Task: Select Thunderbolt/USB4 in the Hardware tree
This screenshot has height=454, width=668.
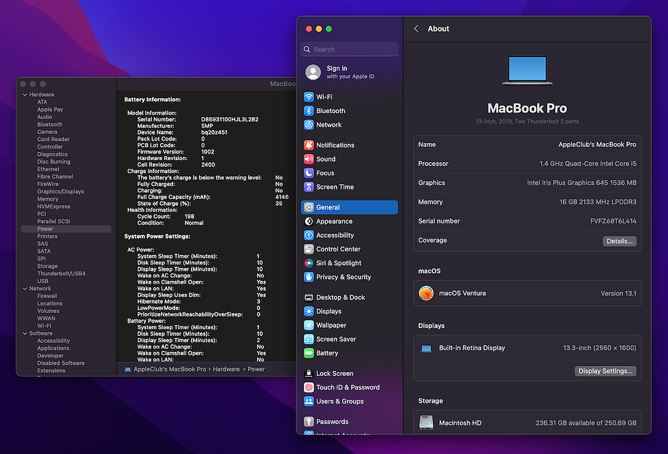Action: [x=61, y=273]
